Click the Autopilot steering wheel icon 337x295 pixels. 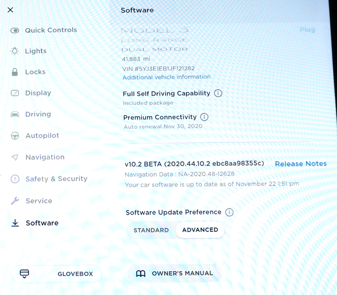[15, 136]
